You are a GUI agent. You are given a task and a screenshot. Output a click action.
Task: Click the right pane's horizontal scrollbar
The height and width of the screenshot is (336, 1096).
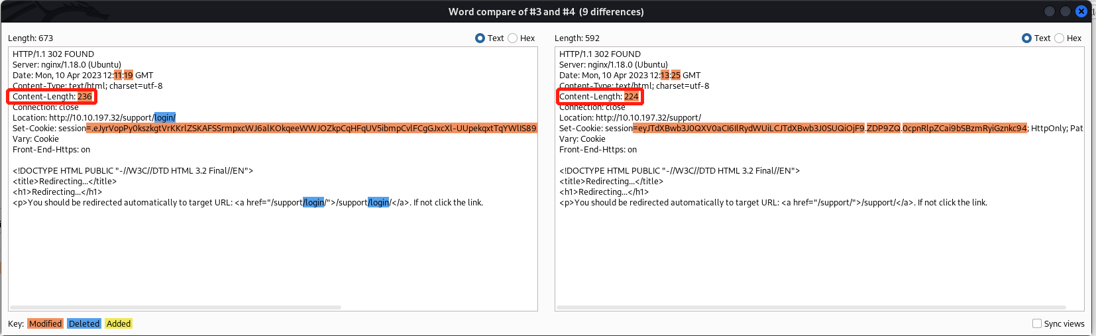pyautogui.click(x=811, y=308)
